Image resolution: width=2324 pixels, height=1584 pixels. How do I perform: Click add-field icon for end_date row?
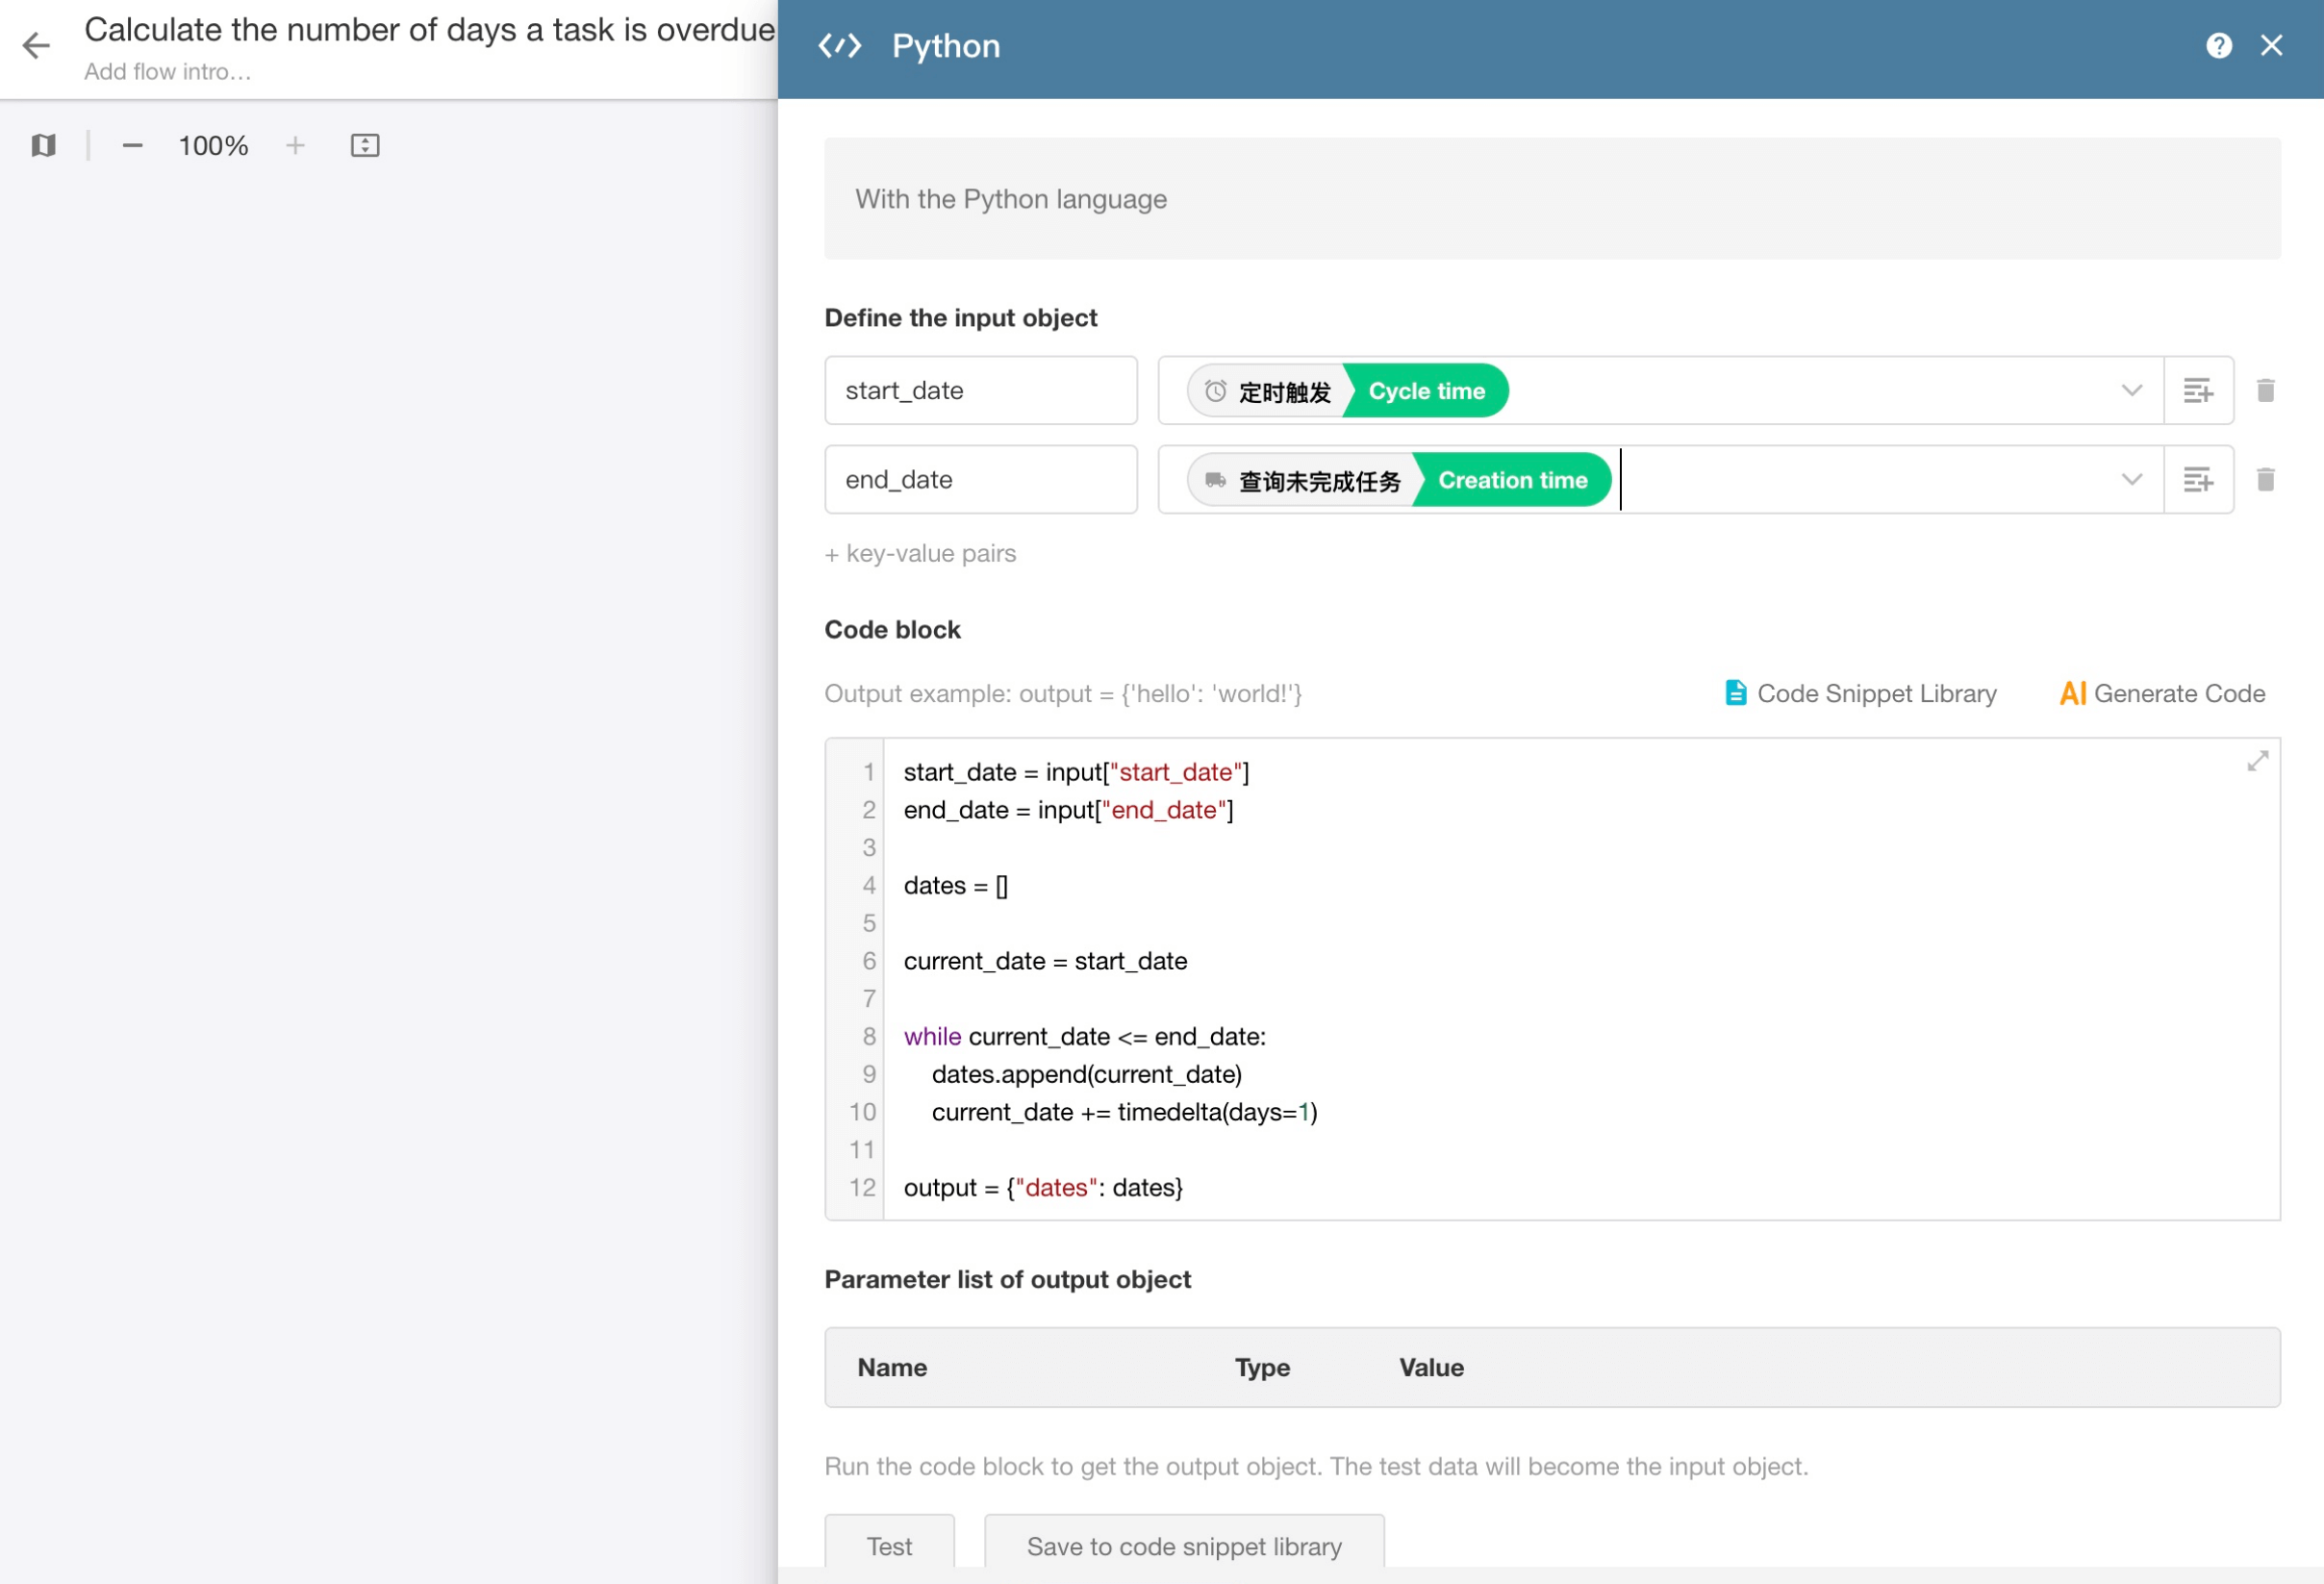coord(2197,480)
